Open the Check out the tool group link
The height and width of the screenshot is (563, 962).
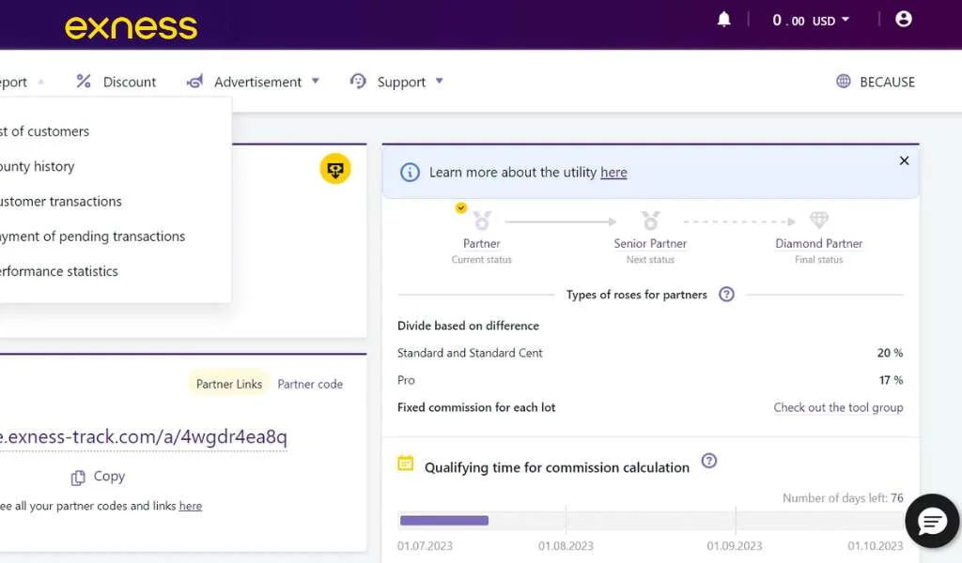pyautogui.click(x=838, y=407)
